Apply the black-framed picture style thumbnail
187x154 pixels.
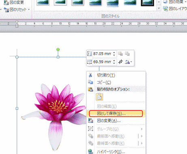click(147, 3)
